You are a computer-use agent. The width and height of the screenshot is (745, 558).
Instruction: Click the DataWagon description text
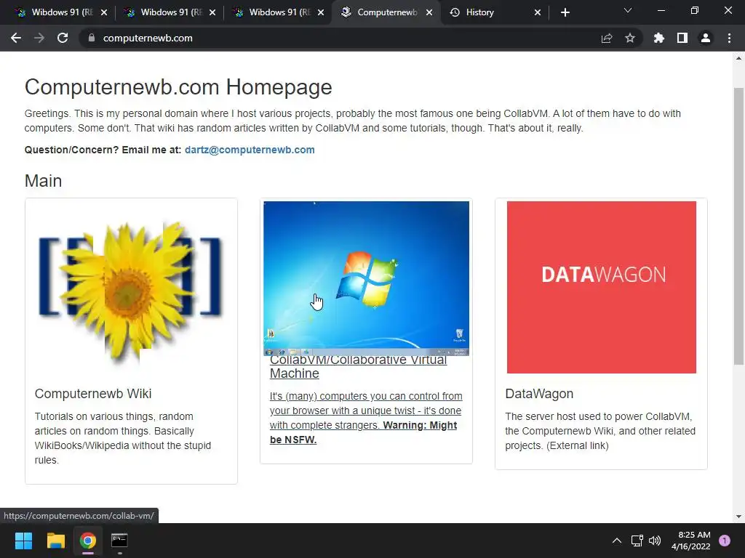point(600,431)
